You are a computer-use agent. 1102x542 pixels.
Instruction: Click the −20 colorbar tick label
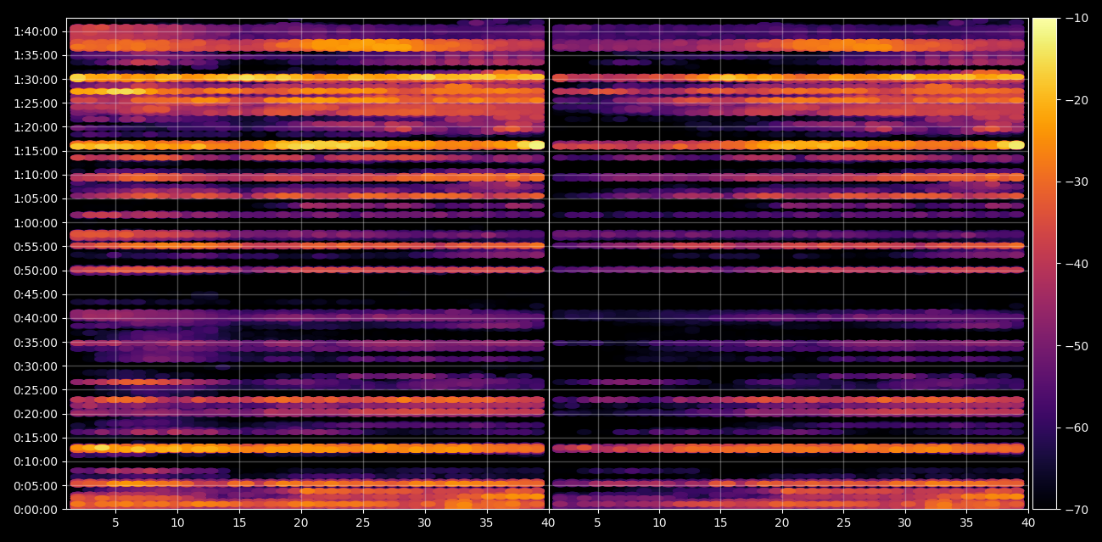click(x=1076, y=100)
